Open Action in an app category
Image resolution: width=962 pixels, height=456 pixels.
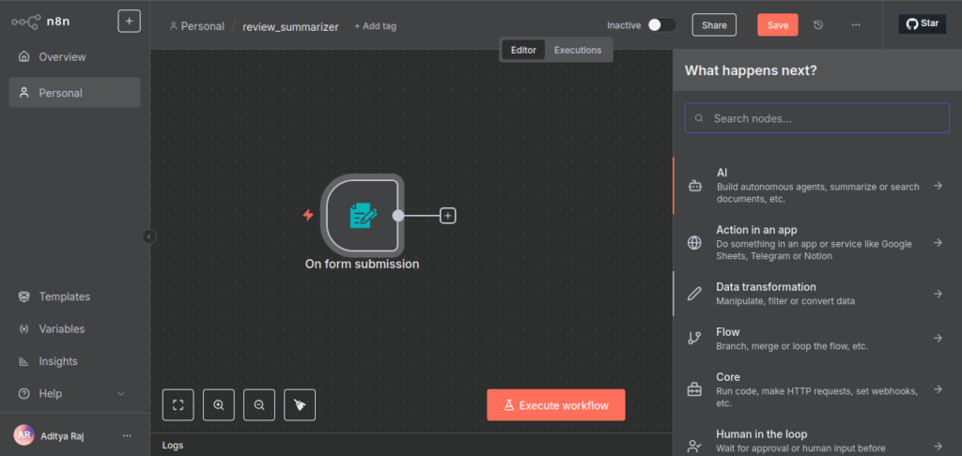(x=815, y=242)
